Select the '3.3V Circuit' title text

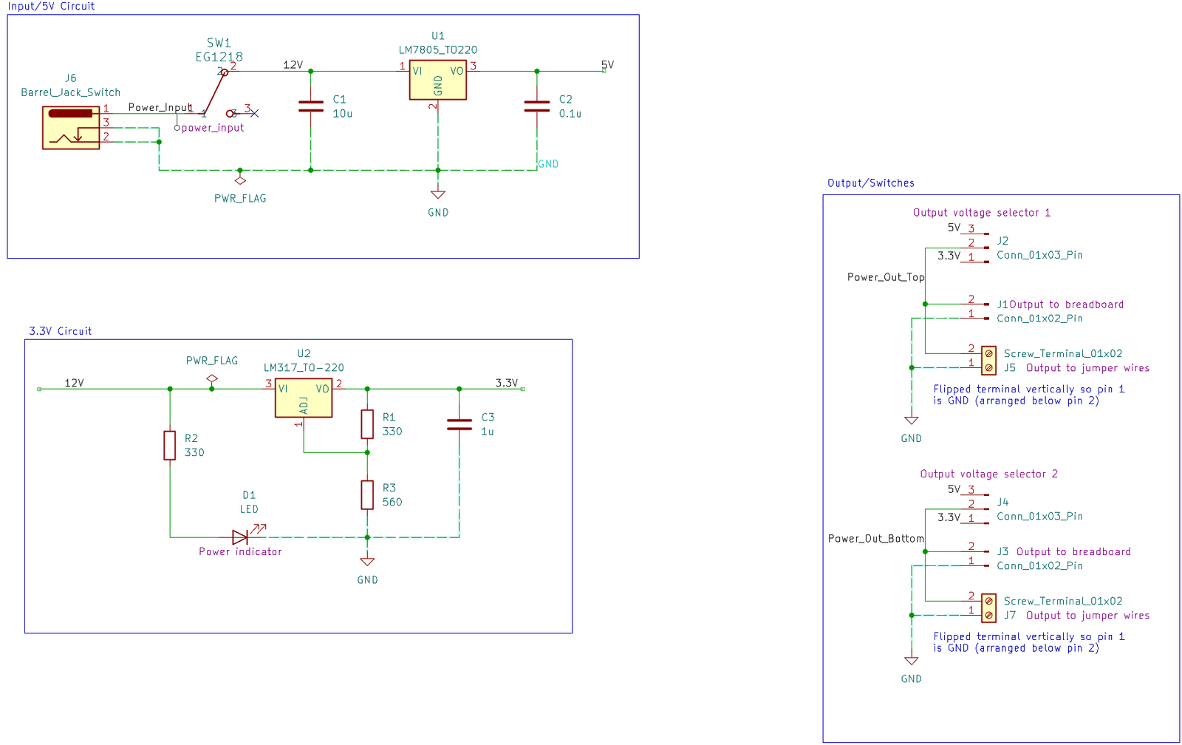click(61, 331)
